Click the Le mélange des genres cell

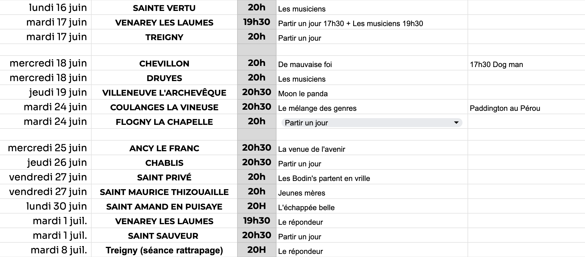pos(372,107)
